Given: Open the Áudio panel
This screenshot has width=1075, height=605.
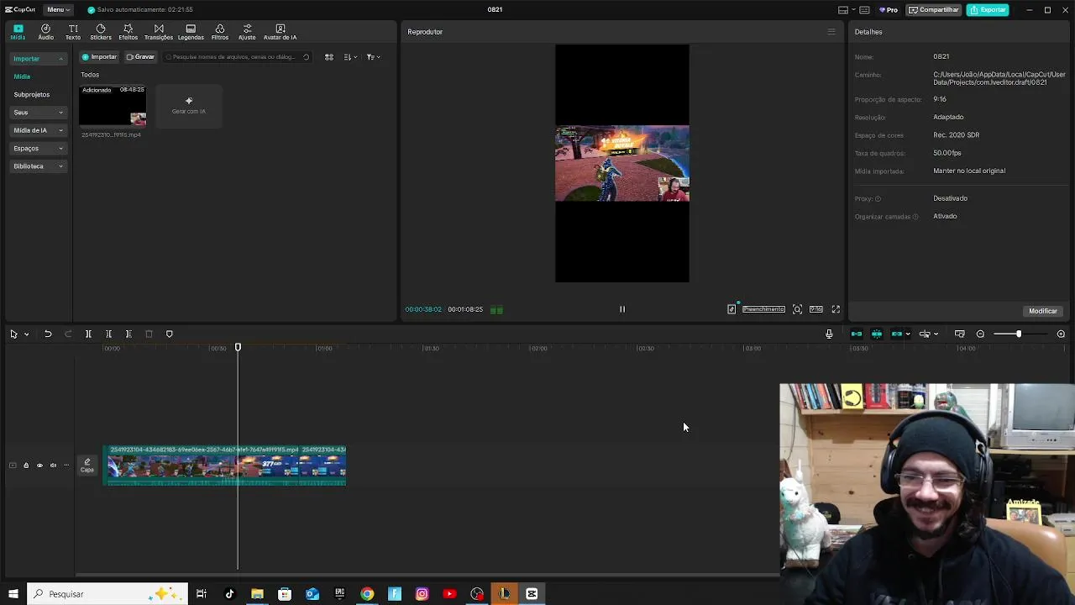Looking at the screenshot, I should pyautogui.click(x=45, y=32).
